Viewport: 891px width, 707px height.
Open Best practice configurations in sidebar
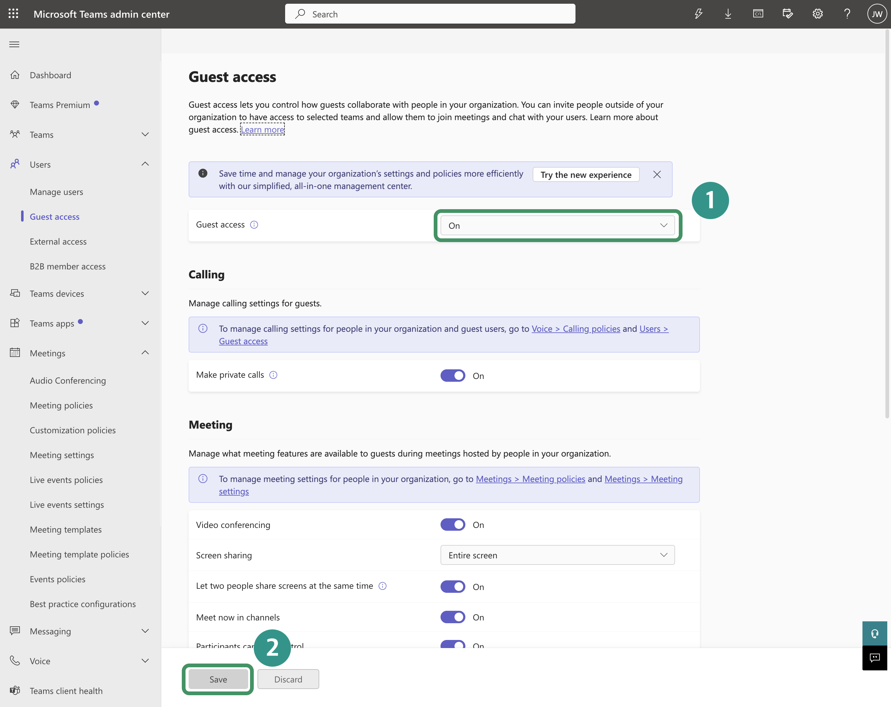pyautogui.click(x=83, y=604)
